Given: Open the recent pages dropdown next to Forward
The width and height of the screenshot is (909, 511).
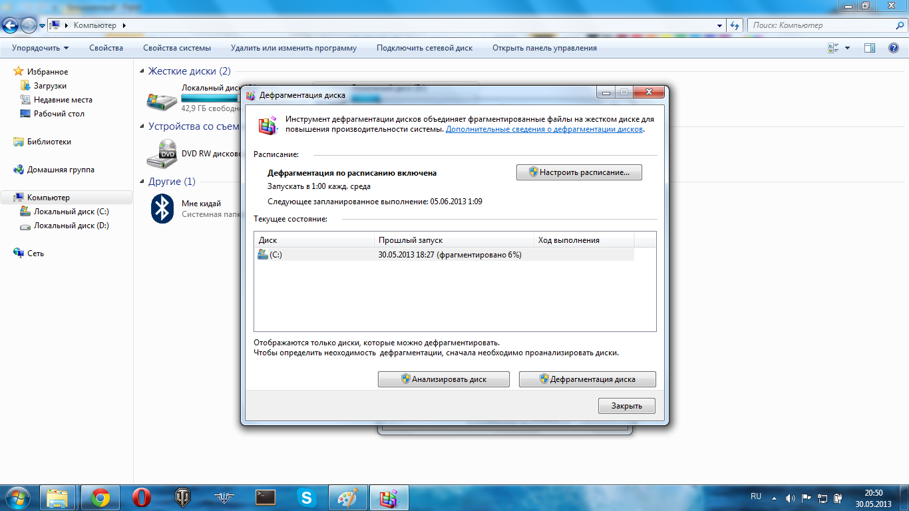Looking at the screenshot, I should 43,25.
